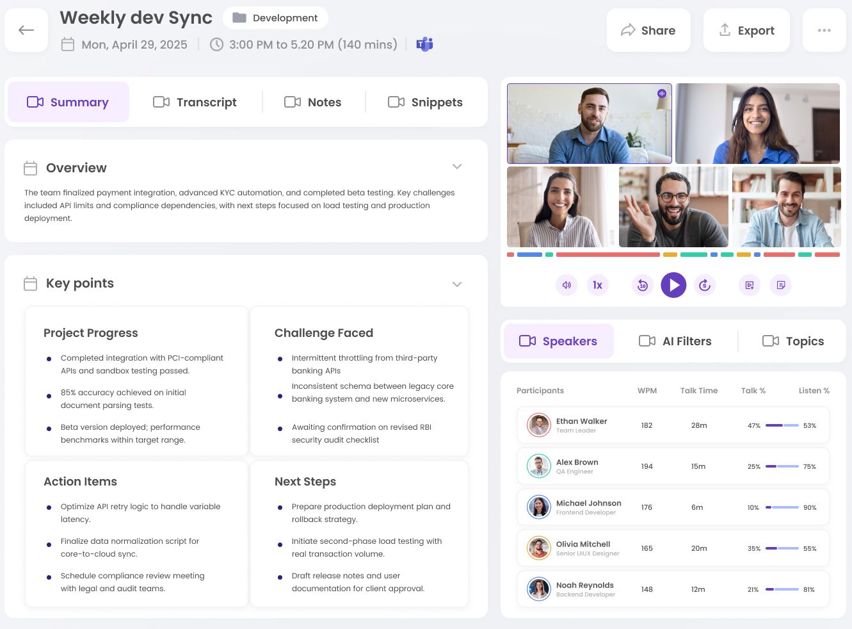852x629 pixels.
Task: Open the AI Filters tab
Action: pyautogui.click(x=675, y=341)
